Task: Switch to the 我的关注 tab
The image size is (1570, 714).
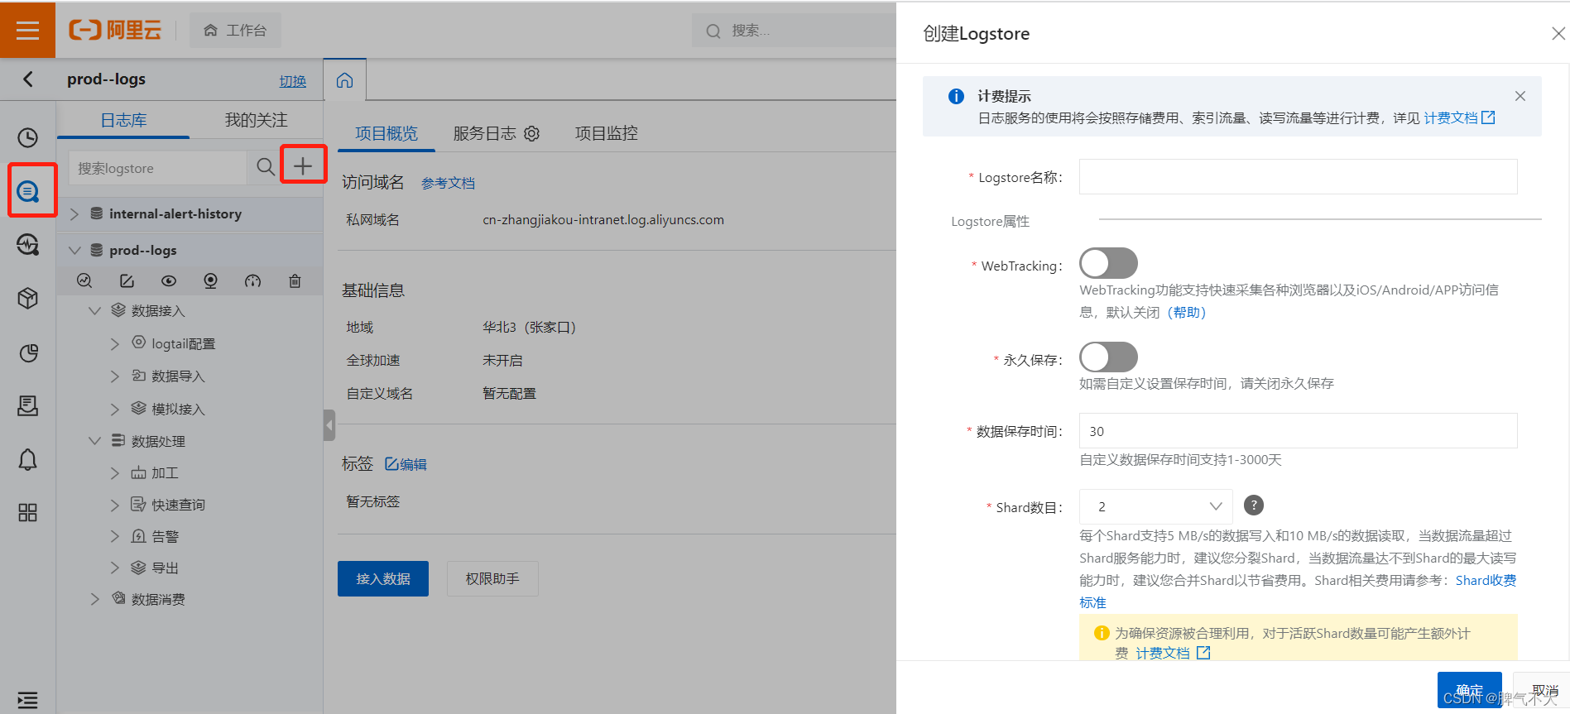Action: click(256, 120)
